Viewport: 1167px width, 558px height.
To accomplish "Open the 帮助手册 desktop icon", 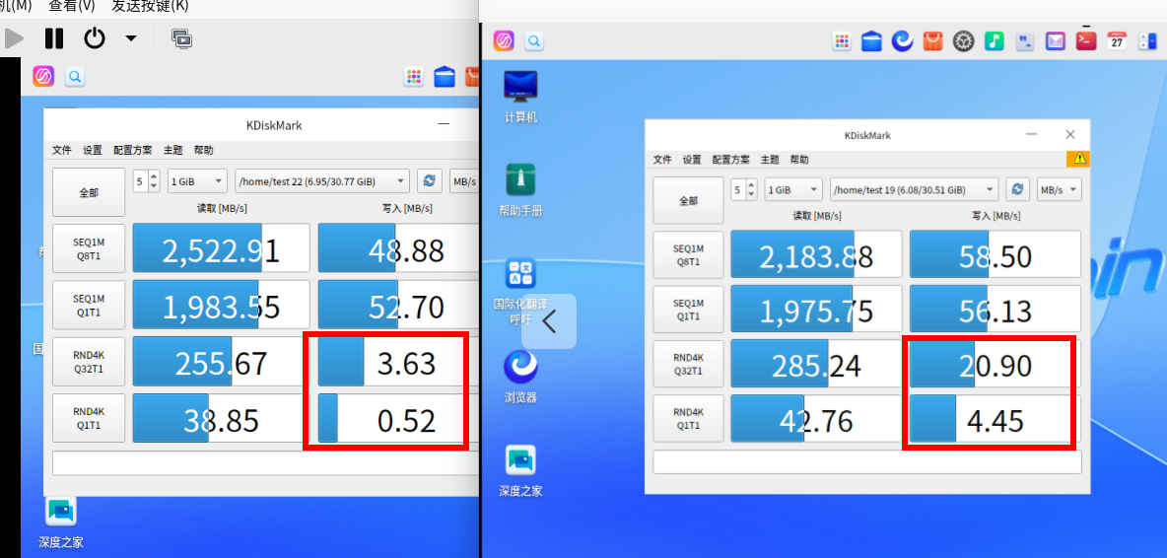I will point(520,189).
